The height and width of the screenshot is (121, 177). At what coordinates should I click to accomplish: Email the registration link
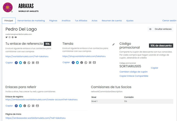[37, 106]
